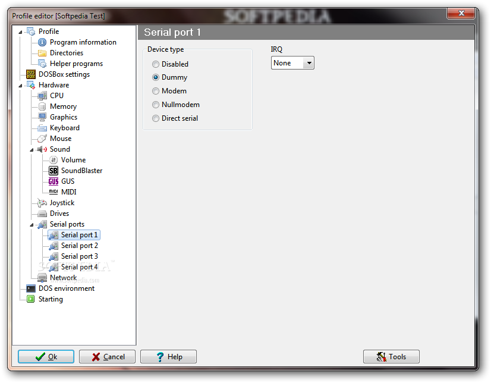Click the Volume icon
Image resolution: width=491 pixels, height=383 pixels.
pos(53,160)
